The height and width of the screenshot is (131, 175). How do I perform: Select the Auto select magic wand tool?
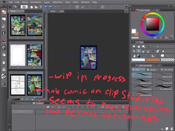click(158, 47)
